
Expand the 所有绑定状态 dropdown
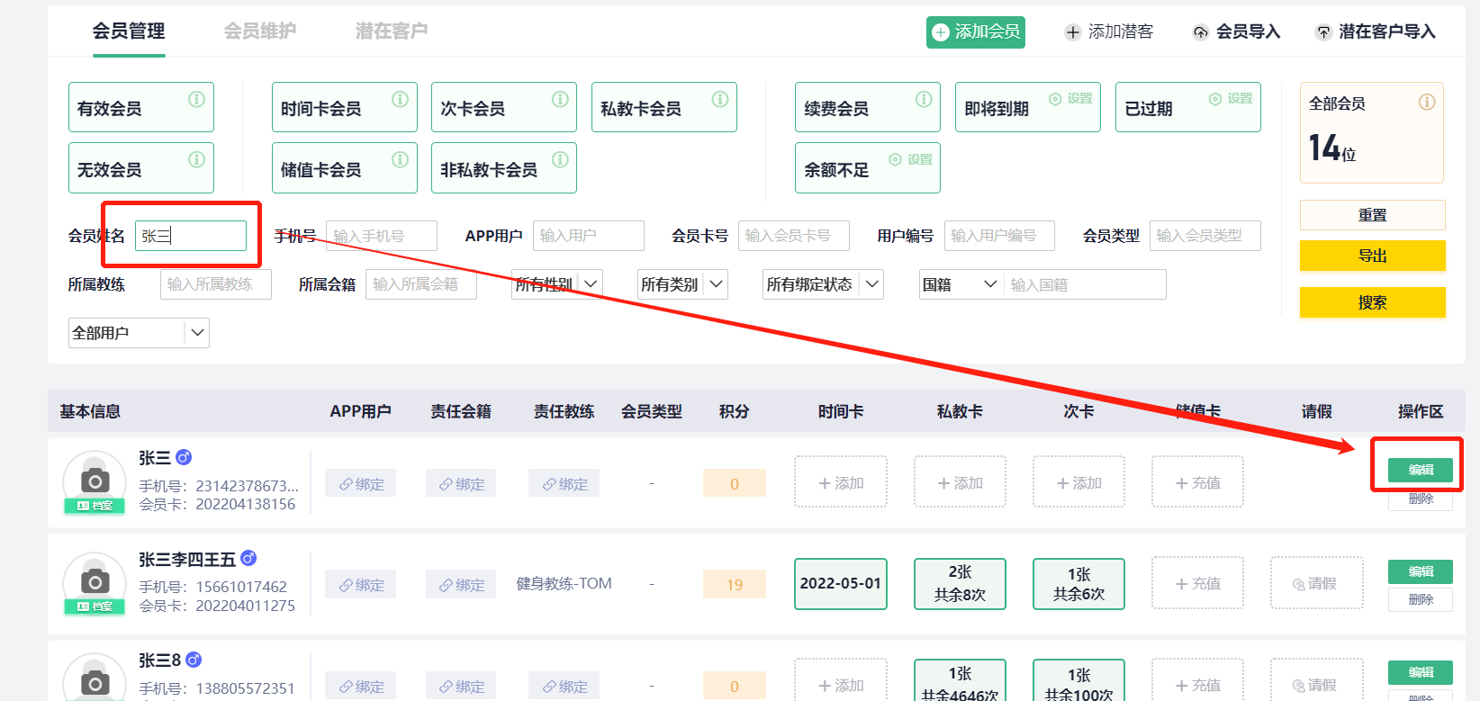822,284
